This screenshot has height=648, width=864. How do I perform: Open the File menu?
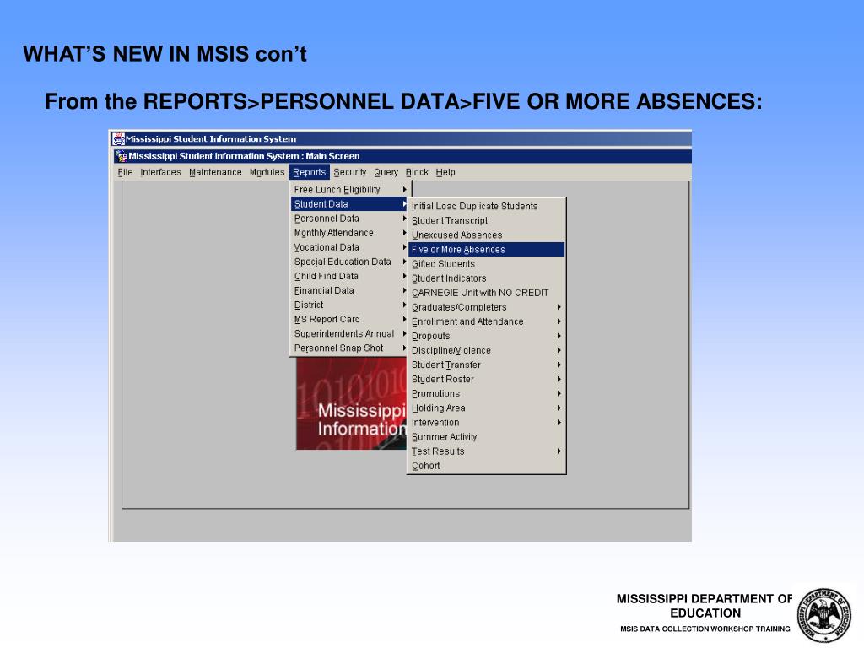coord(125,172)
